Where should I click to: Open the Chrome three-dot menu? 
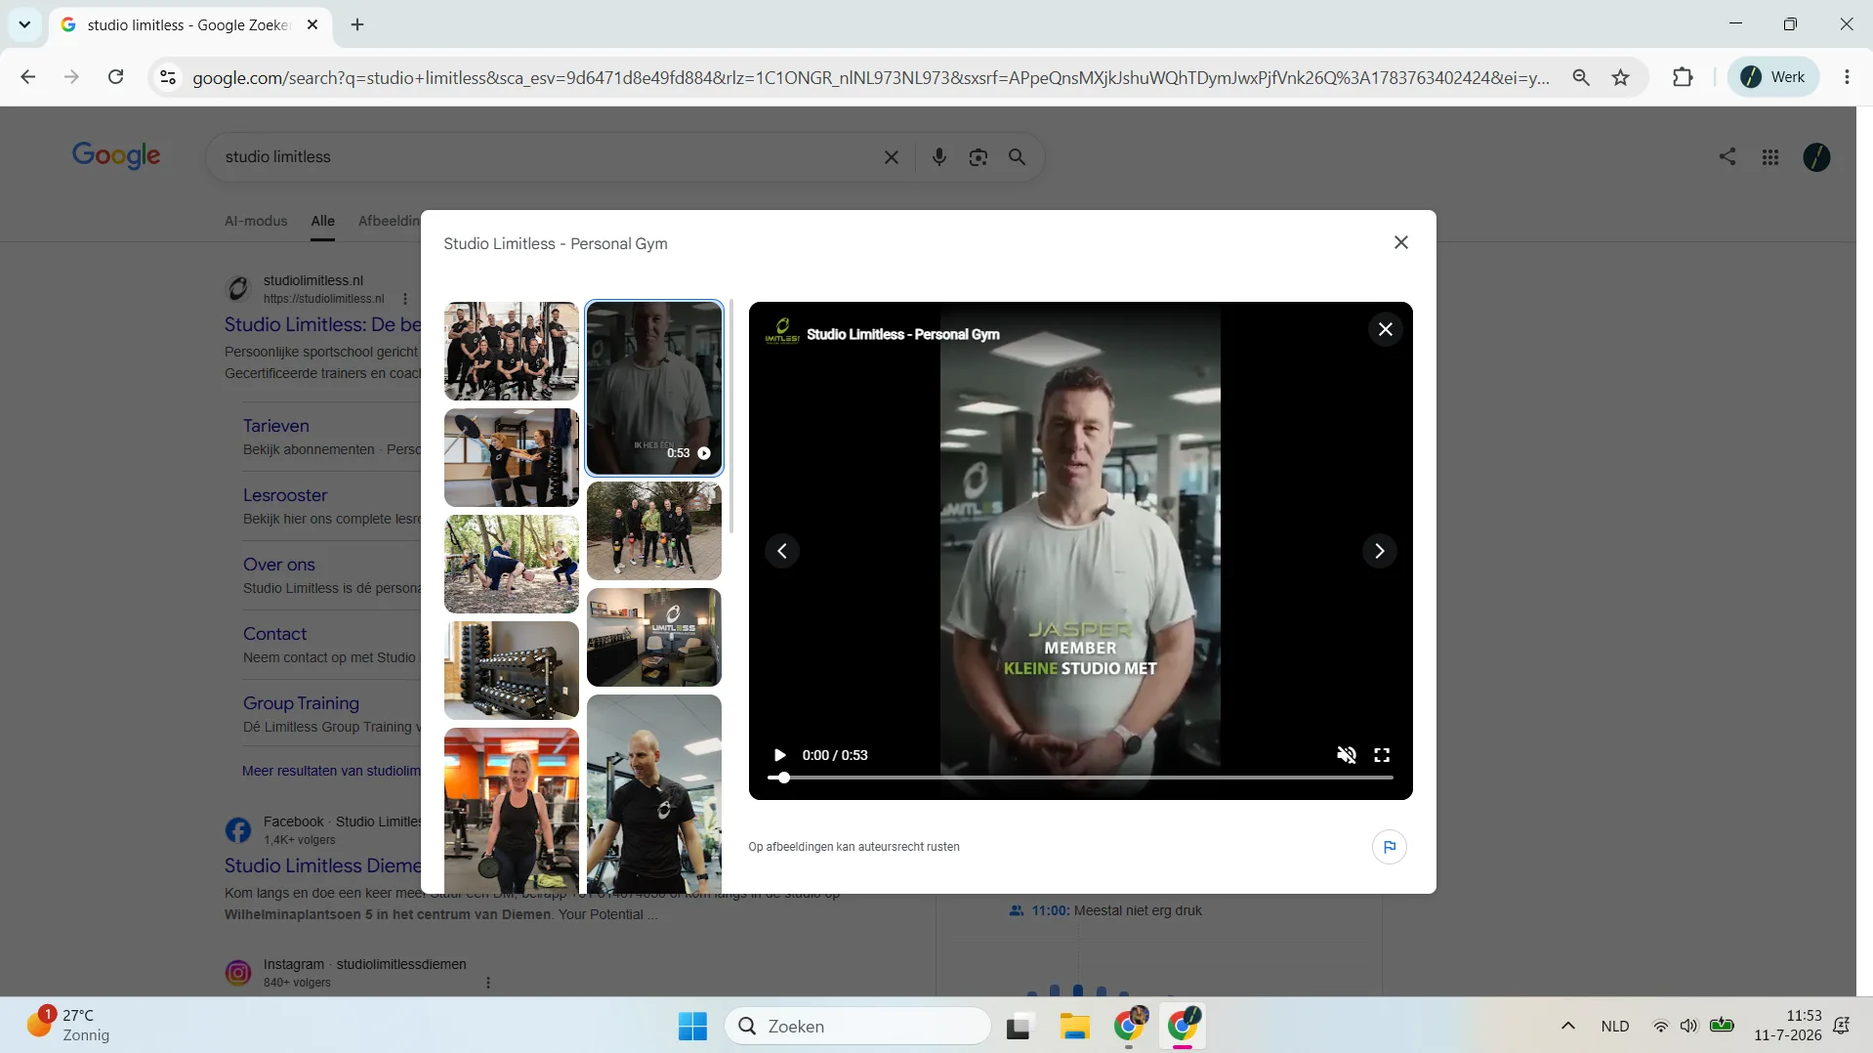(1847, 77)
